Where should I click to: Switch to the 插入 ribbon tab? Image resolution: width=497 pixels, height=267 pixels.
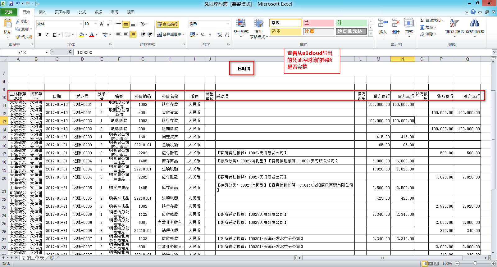point(42,12)
